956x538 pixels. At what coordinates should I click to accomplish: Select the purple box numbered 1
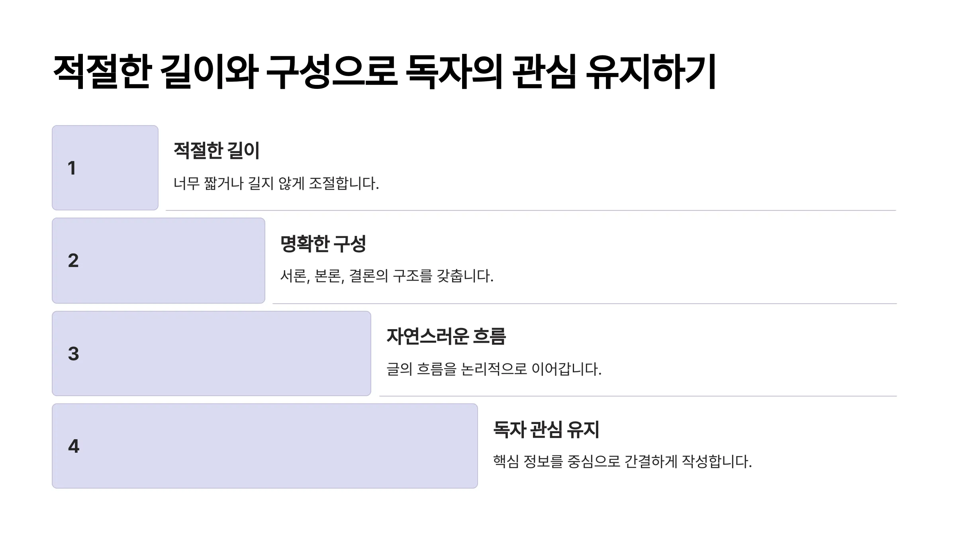[105, 168]
